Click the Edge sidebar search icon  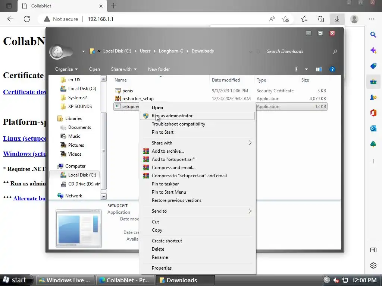[373, 35]
